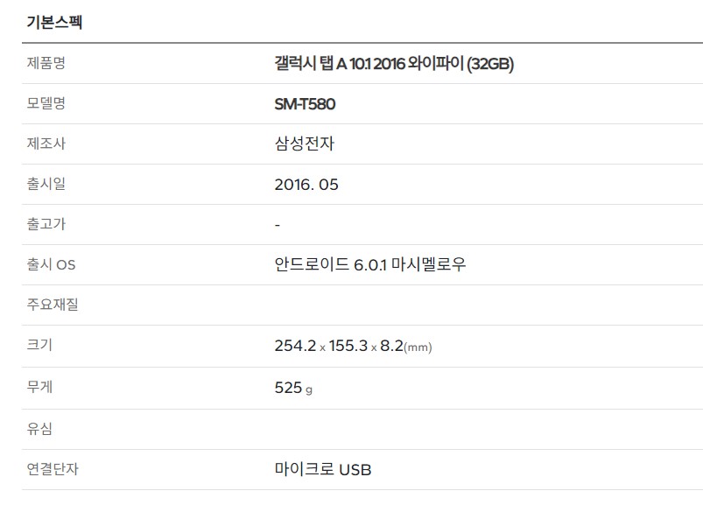Click the model name SM-T580
This screenshot has height=505, width=703.
tap(305, 104)
